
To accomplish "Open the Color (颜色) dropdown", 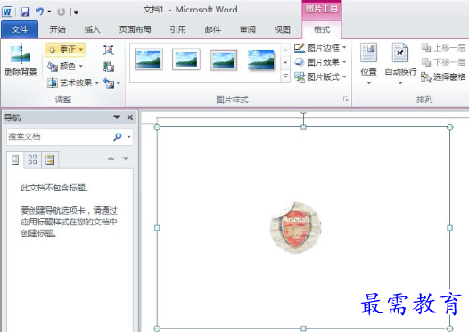I will coord(65,66).
